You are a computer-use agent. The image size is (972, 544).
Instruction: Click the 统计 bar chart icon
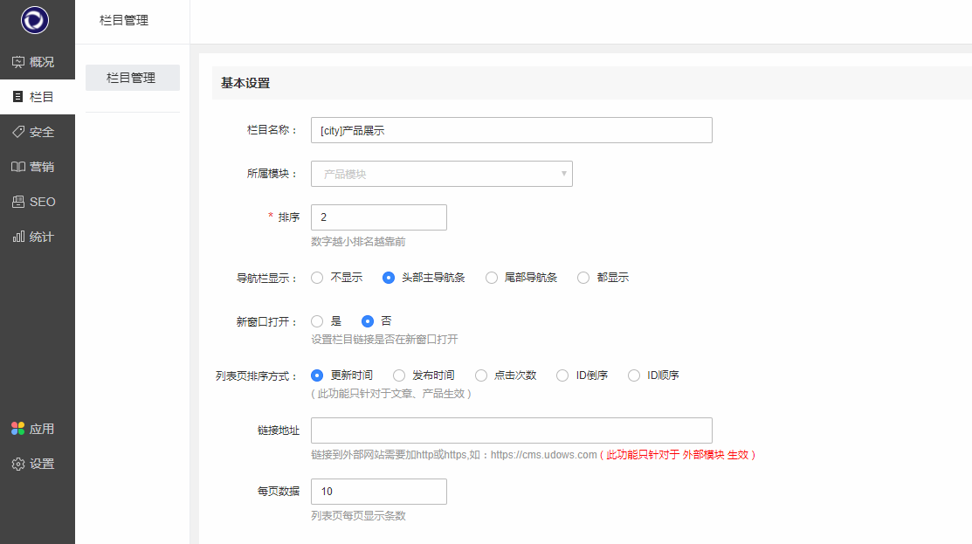point(18,237)
